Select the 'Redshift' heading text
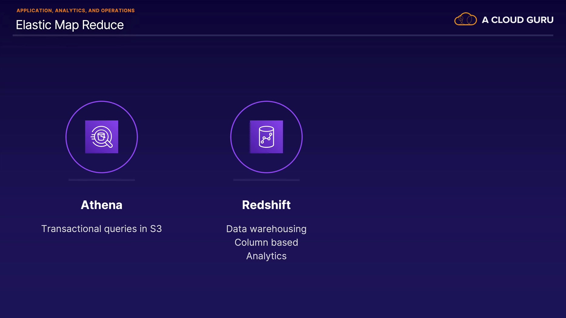 click(x=266, y=205)
